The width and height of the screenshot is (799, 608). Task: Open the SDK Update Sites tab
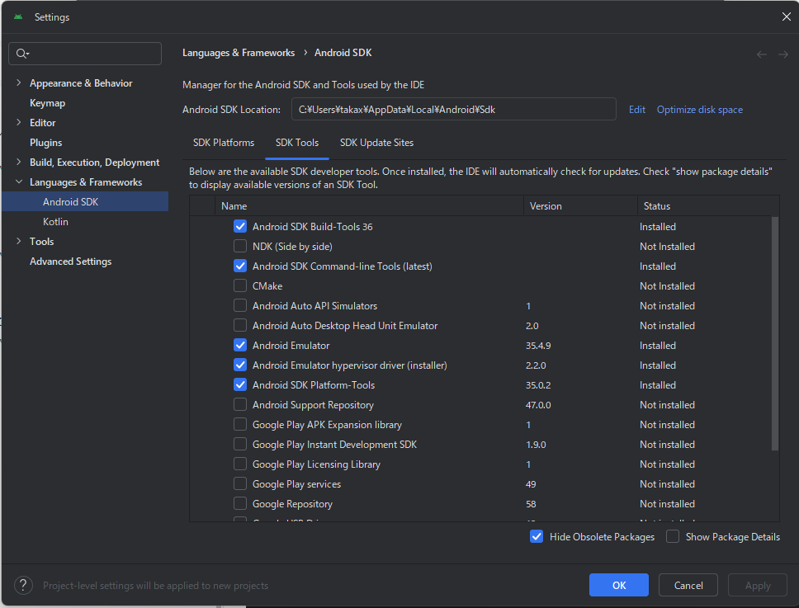coord(376,143)
